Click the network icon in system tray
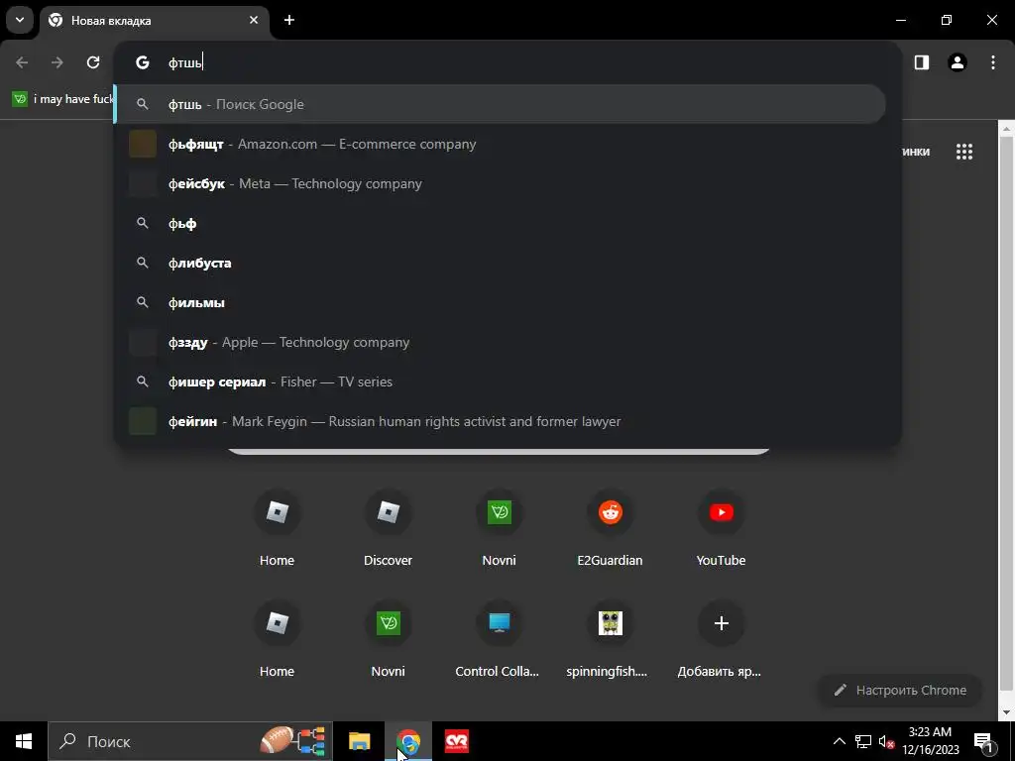The width and height of the screenshot is (1015, 761). (863, 741)
